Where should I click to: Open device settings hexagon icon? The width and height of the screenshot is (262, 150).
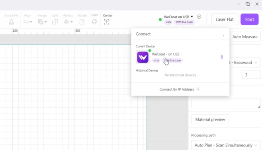pos(199,17)
